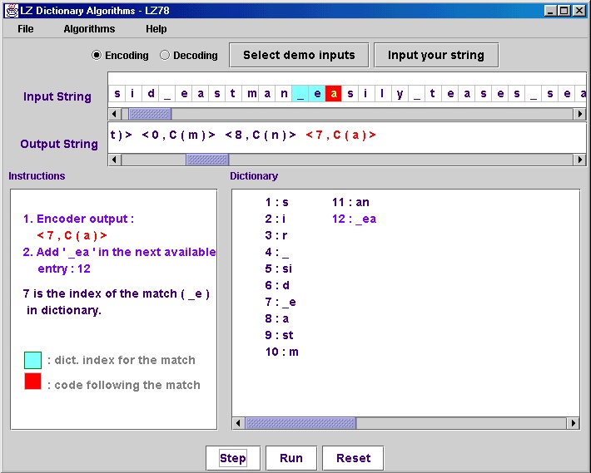Click output string scrollbar right arrow
The image size is (591, 473).
pos(579,160)
